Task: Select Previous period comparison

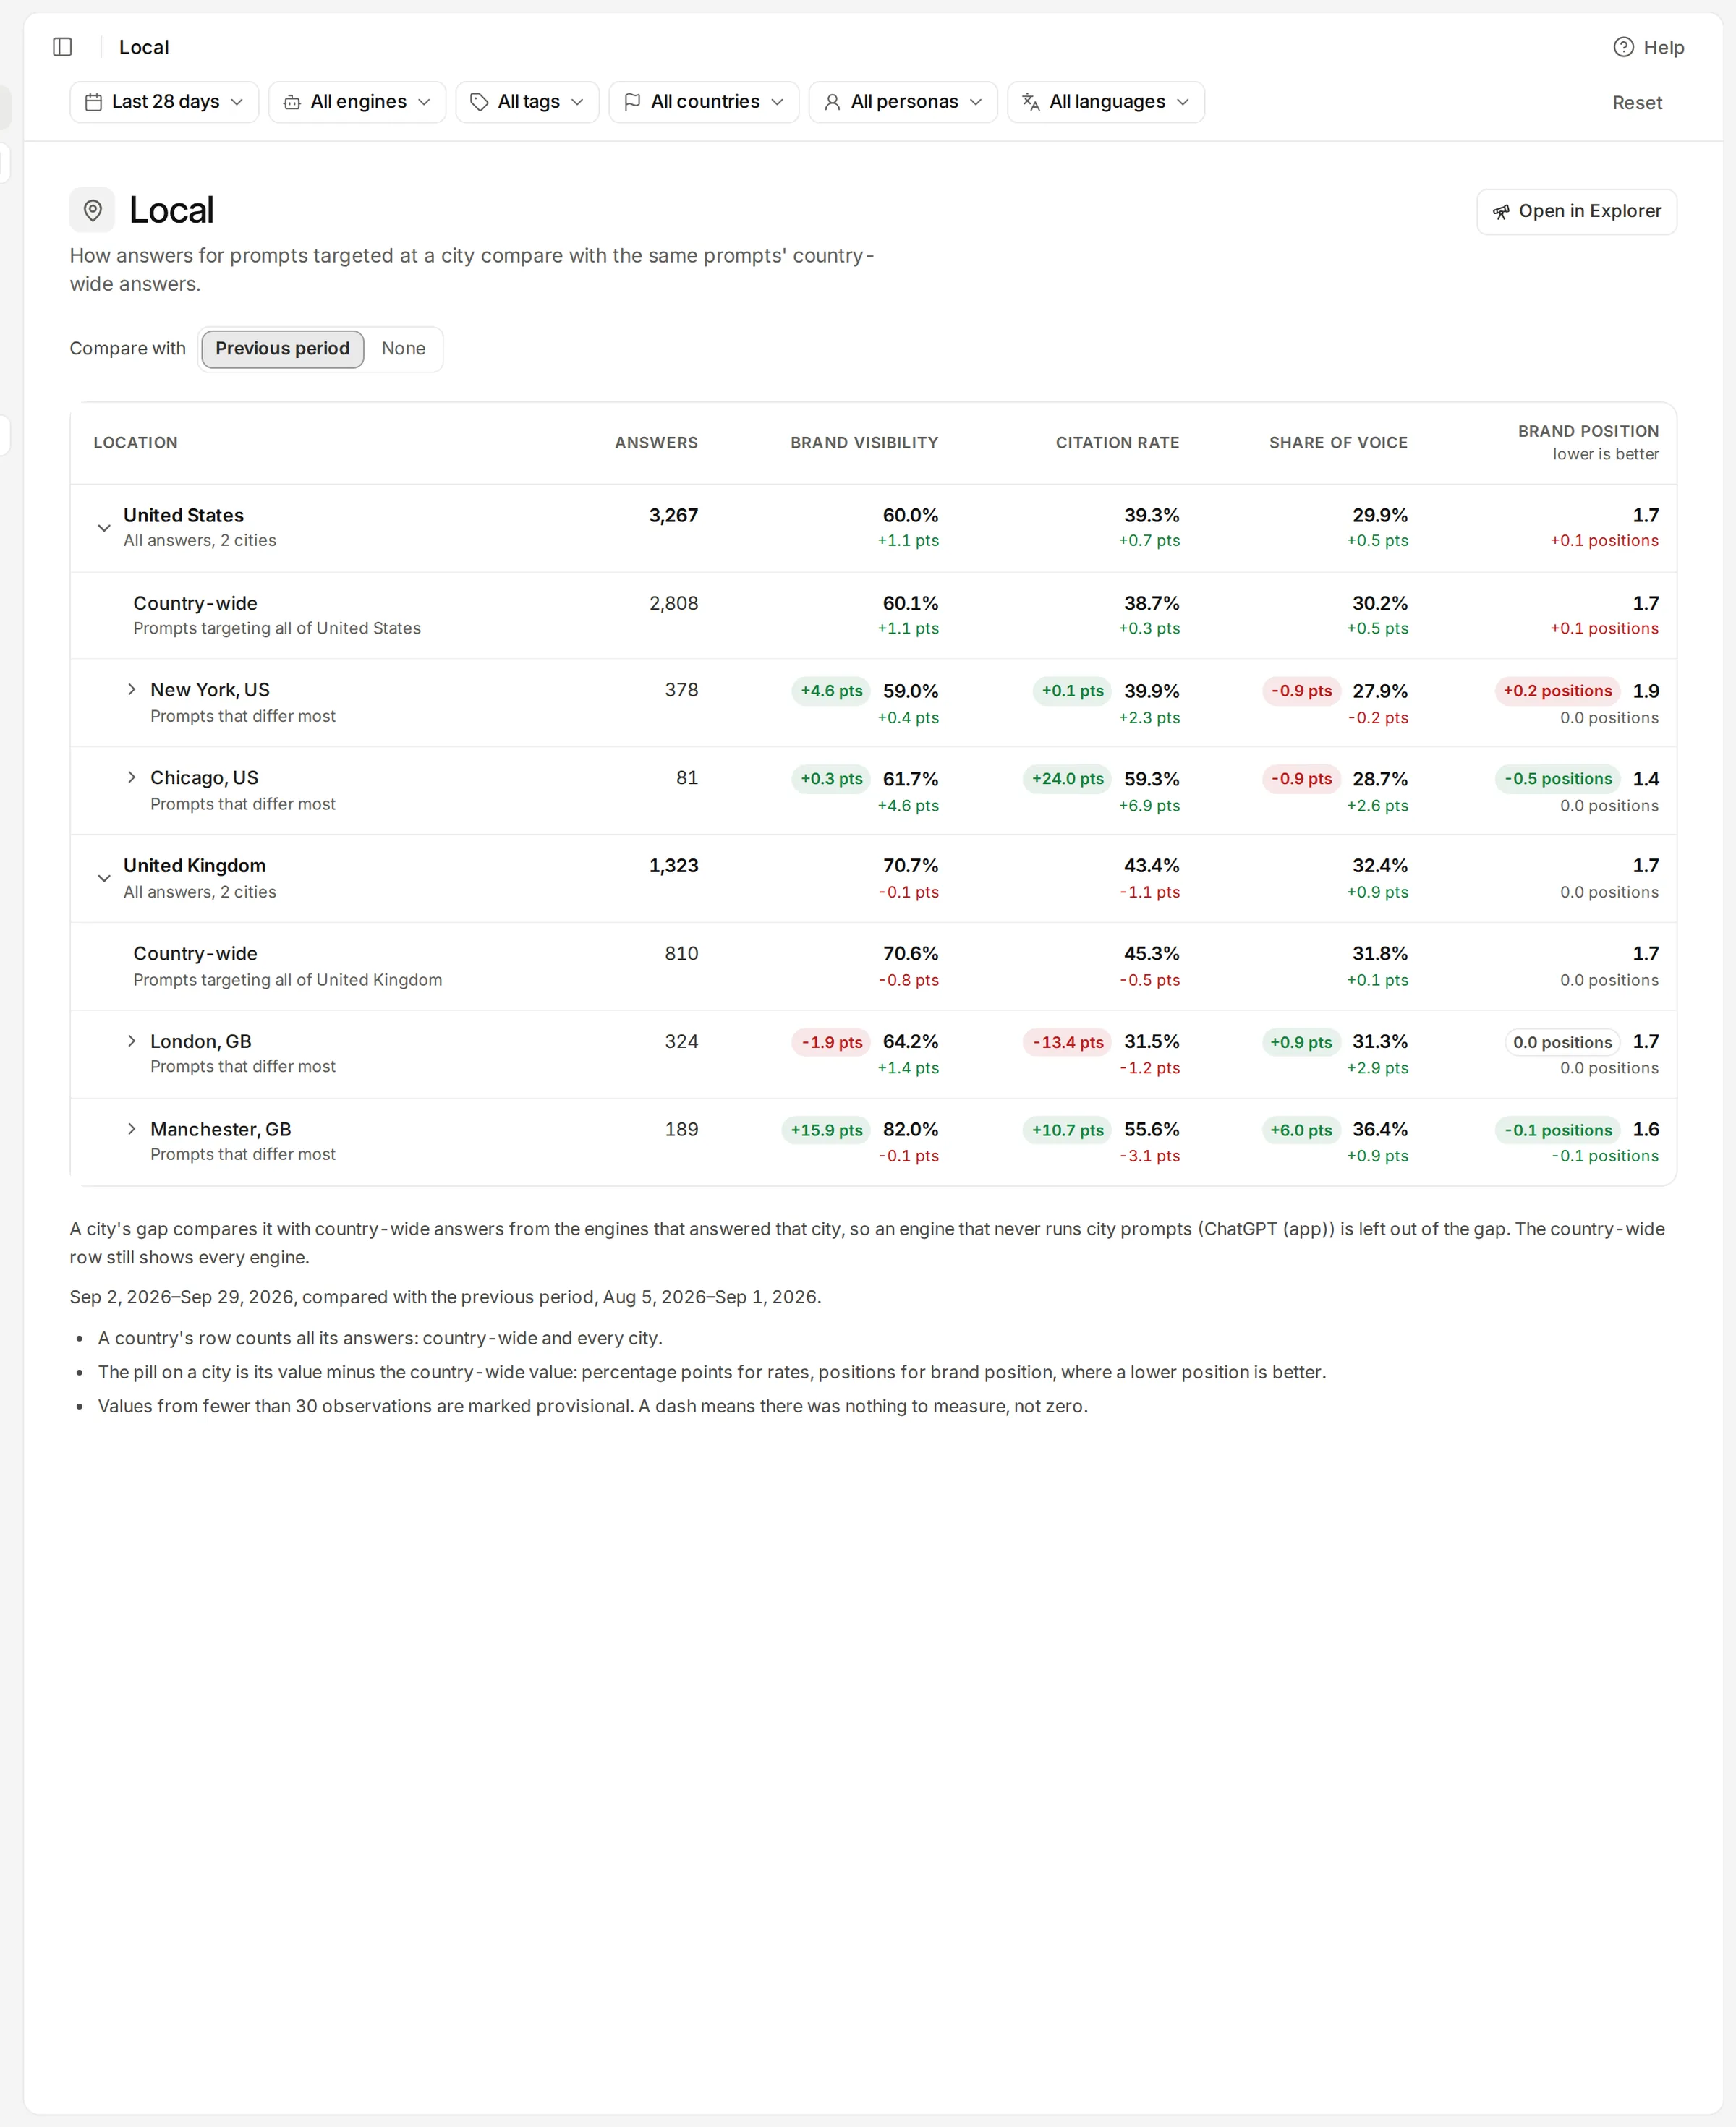Action: [282, 349]
